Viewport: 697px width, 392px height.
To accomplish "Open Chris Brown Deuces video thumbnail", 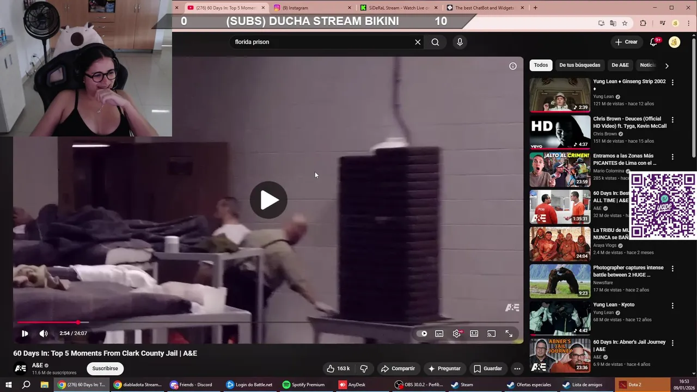I will coord(560,132).
